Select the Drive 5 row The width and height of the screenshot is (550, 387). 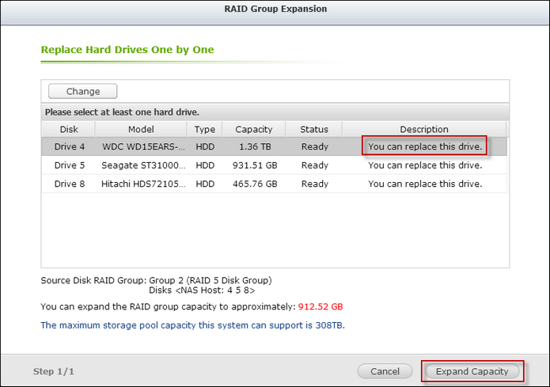click(x=70, y=165)
